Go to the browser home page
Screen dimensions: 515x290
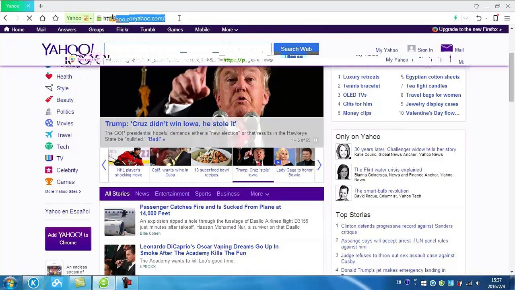[43, 18]
